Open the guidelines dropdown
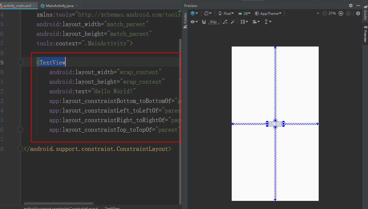Screen dimensions: 368x209 (268, 22)
